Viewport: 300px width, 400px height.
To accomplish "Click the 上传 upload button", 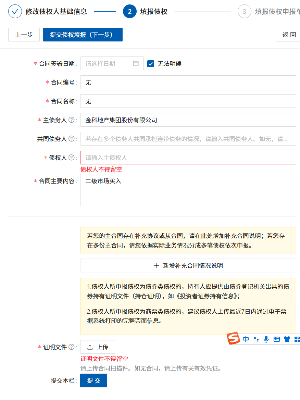I will click(x=98, y=347).
